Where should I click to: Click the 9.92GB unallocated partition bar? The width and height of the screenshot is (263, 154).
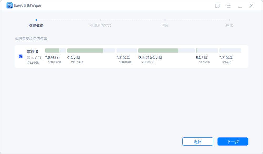click(230, 51)
